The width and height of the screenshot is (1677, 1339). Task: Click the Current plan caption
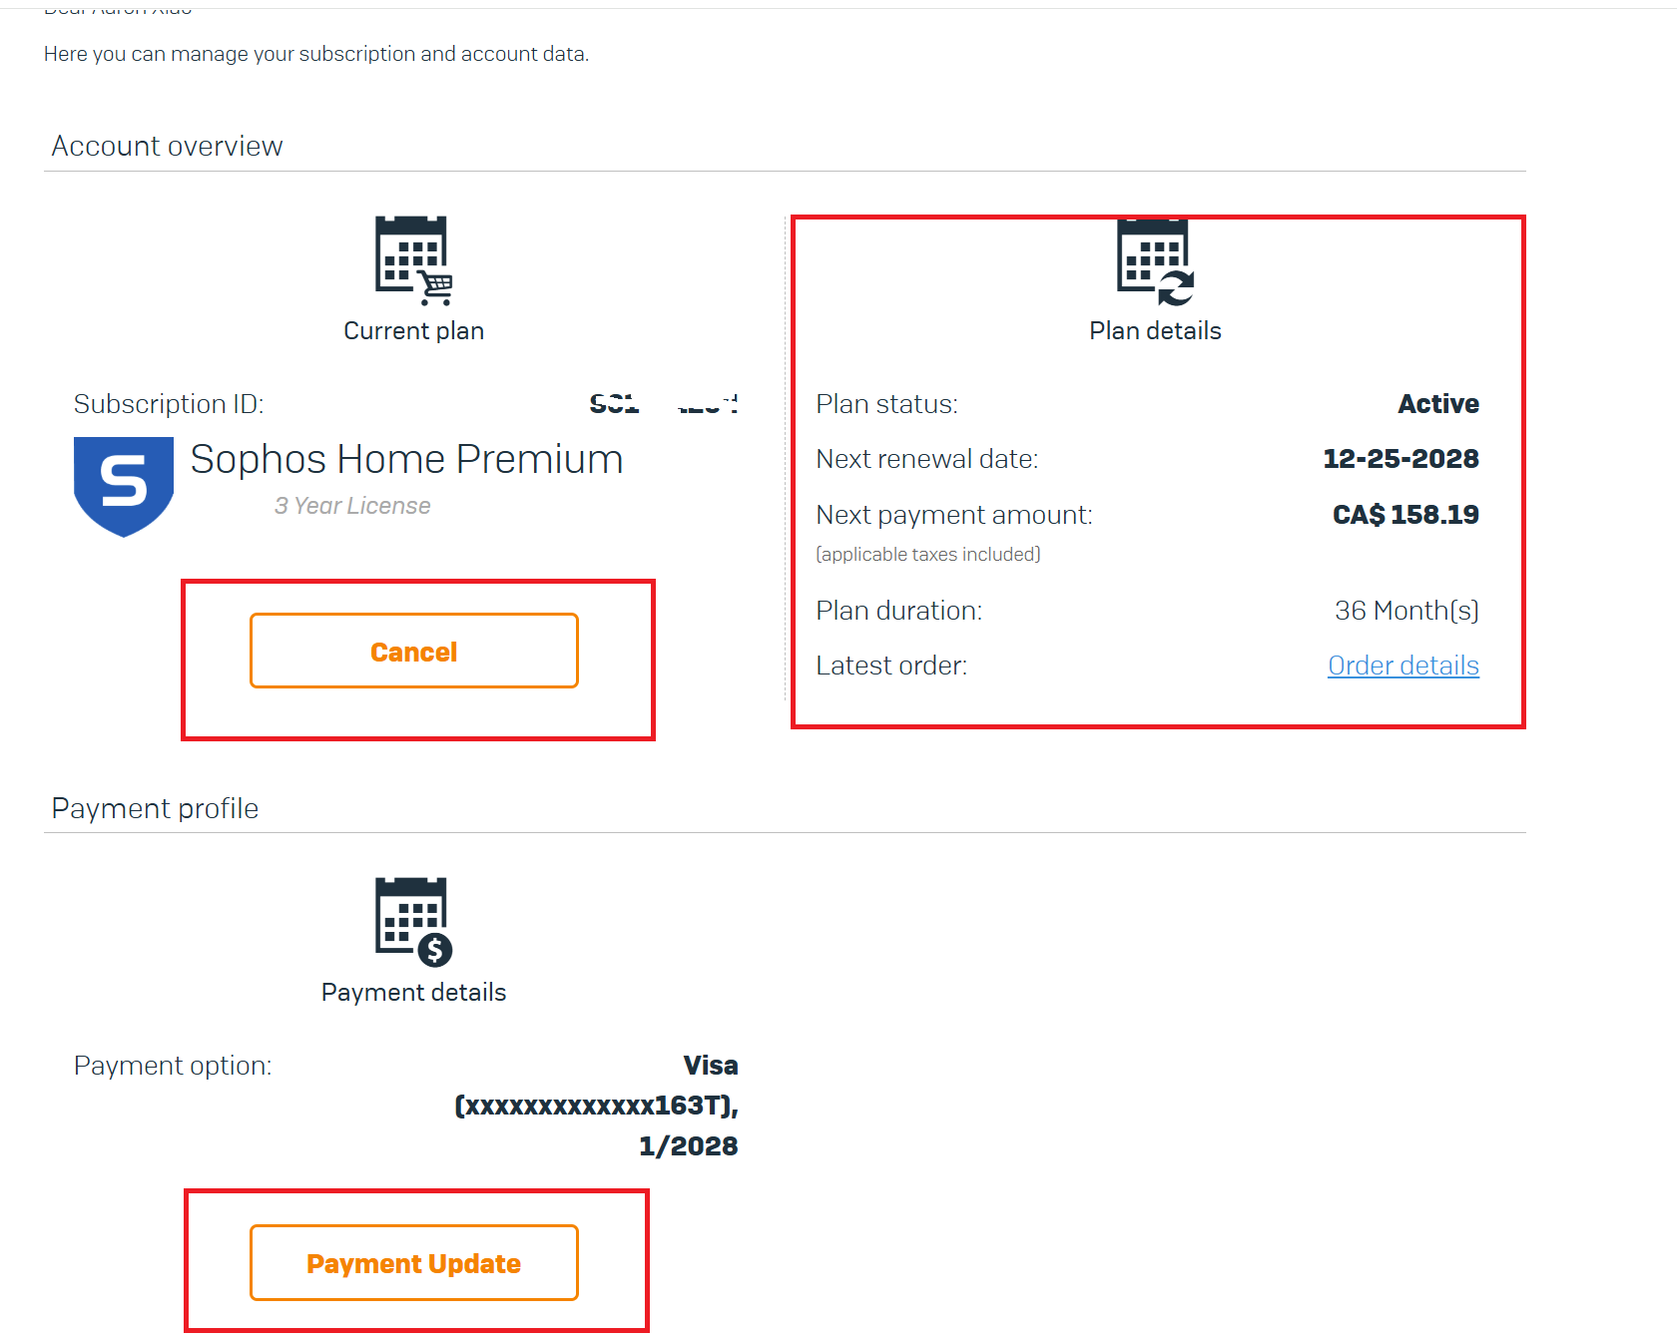click(x=414, y=331)
